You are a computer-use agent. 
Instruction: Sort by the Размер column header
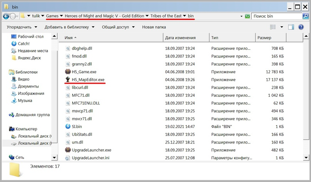(271, 38)
